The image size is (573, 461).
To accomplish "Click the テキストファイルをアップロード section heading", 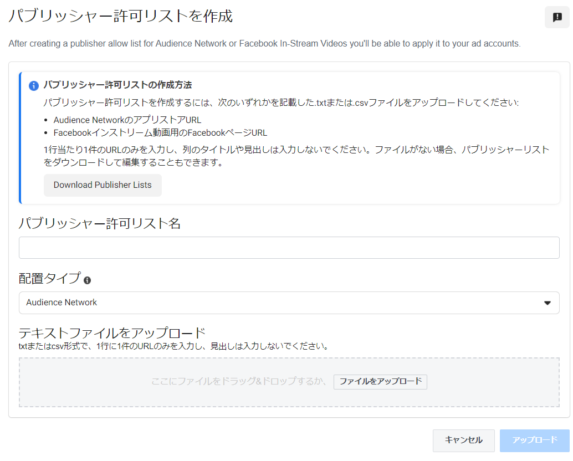I will click(112, 333).
